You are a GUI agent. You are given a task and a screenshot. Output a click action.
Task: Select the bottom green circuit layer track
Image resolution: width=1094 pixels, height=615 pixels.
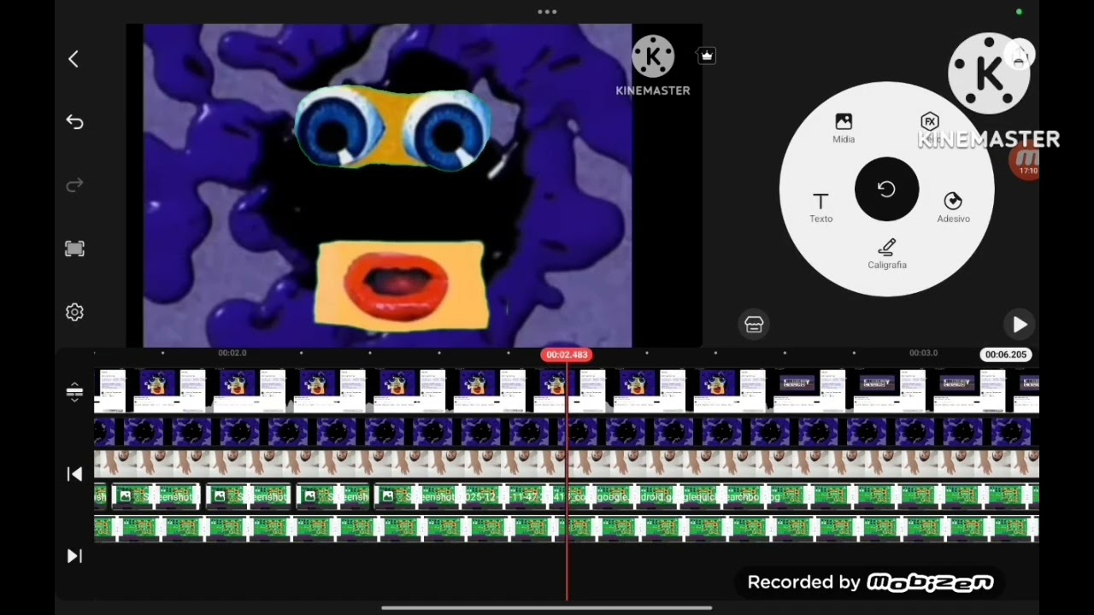(567, 529)
